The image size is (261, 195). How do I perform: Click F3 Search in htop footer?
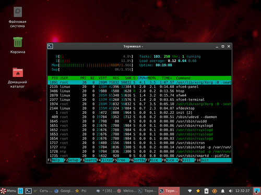pos(88,160)
